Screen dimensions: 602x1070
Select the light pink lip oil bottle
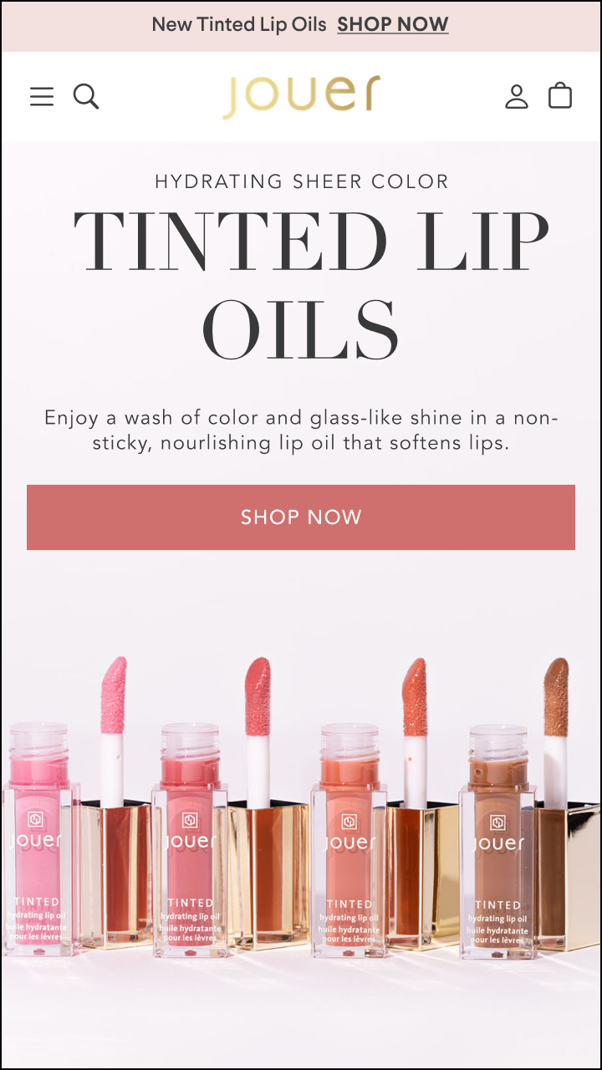point(39,840)
